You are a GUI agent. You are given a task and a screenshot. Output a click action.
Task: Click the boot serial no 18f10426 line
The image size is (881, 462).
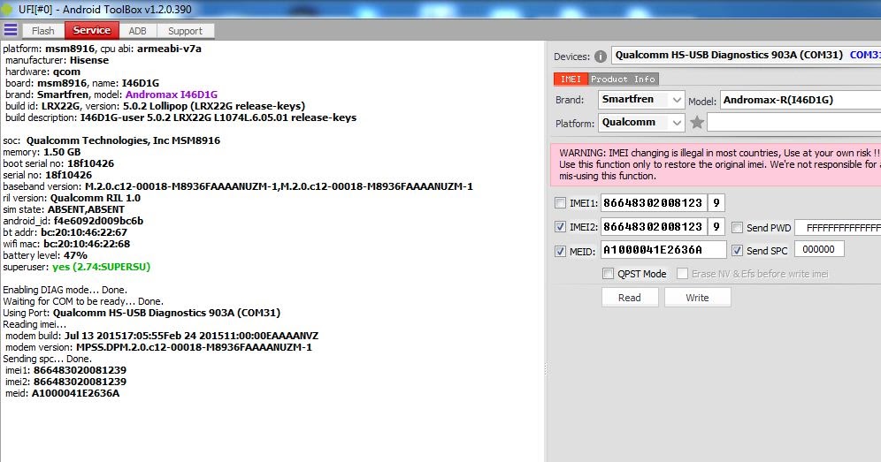[58, 163]
